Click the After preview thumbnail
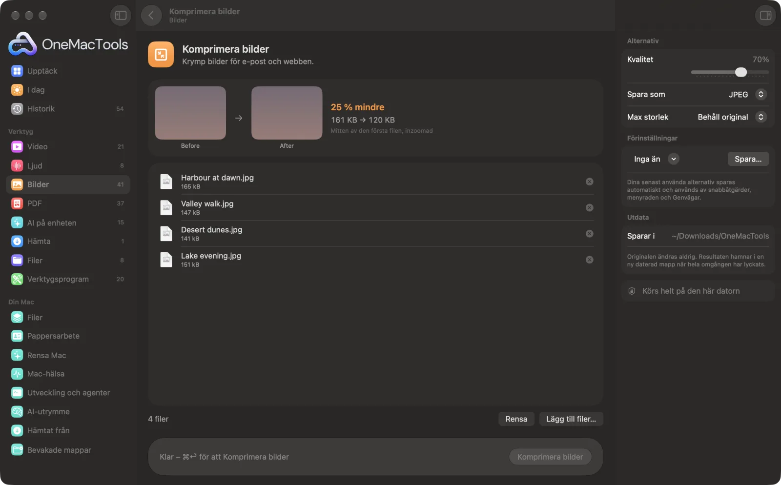The height and width of the screenshot is (485, 781). pyautogui.click(x=287, y=113)
